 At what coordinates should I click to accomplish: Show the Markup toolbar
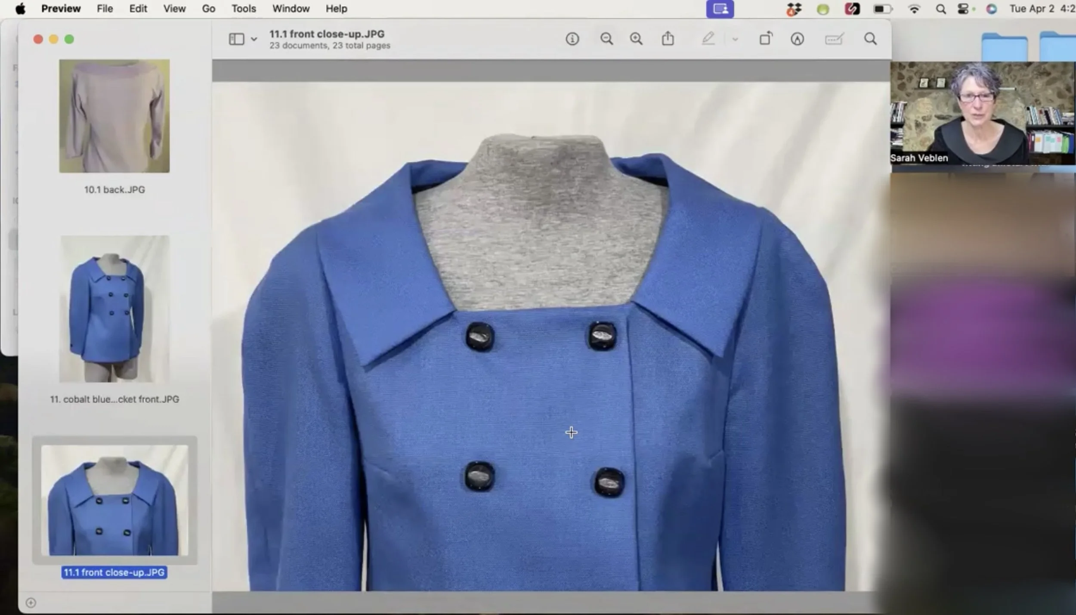click(x=797, y=39)
